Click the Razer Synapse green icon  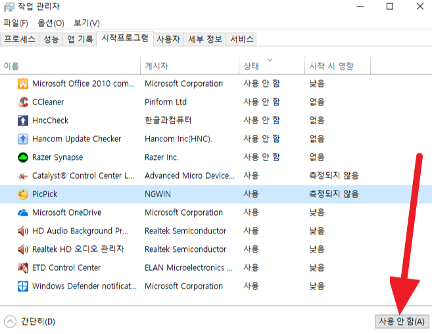(23, 157)
